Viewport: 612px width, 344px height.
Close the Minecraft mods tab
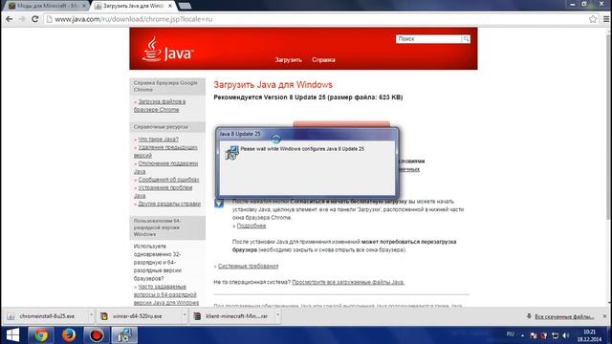point(84,6)
